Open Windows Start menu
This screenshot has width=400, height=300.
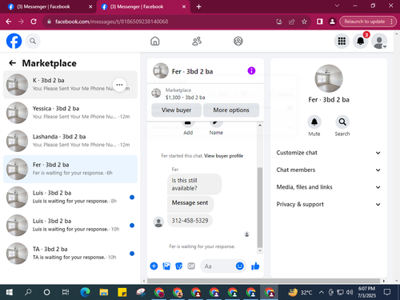pyautogui.click(x=10, y=292)
